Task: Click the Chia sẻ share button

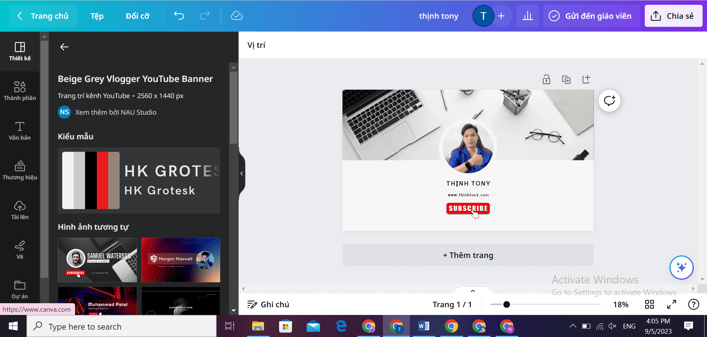Action: point(673,15)
